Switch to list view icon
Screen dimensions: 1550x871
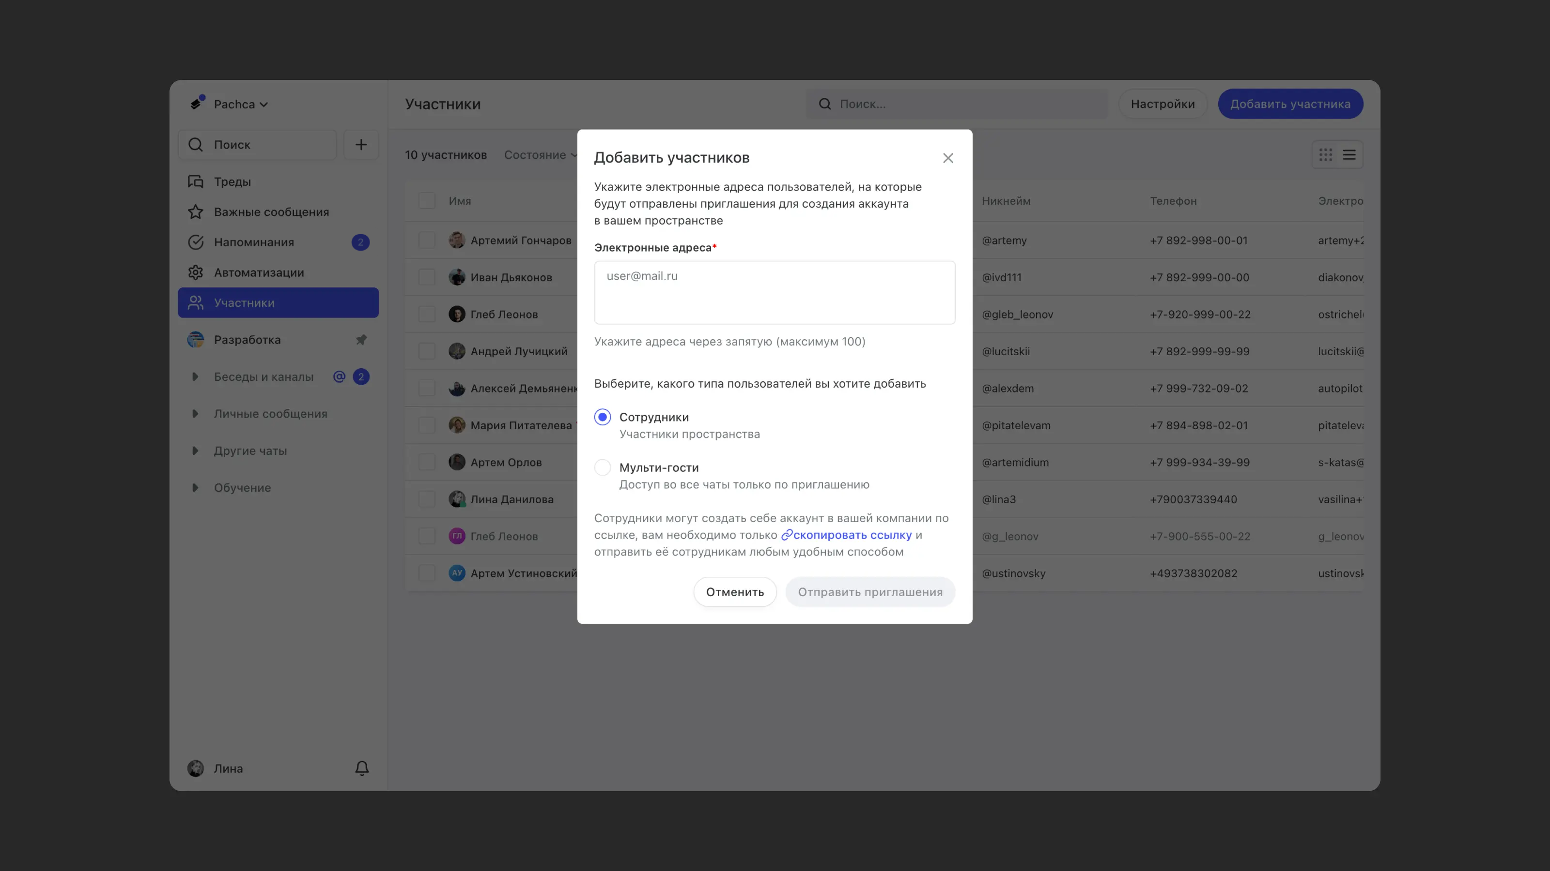pyautogui.click(x=1349, y=154)
